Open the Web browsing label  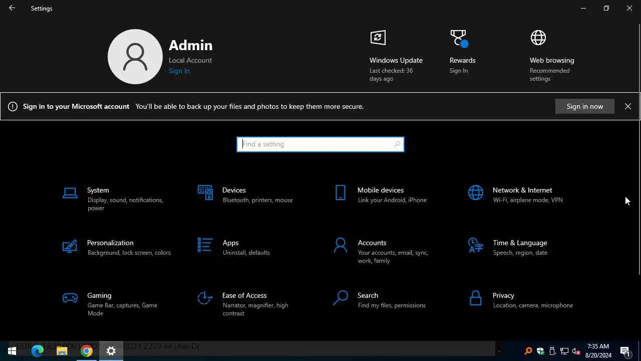[552, 60]
